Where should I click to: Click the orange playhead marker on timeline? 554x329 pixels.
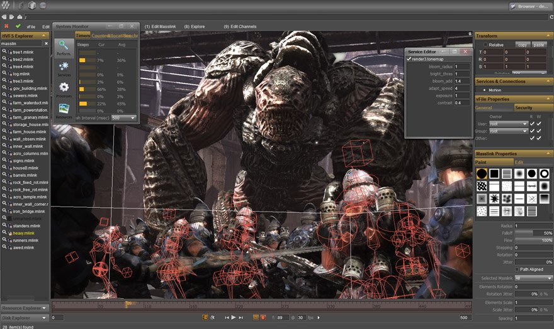click(x=128, y=304)
